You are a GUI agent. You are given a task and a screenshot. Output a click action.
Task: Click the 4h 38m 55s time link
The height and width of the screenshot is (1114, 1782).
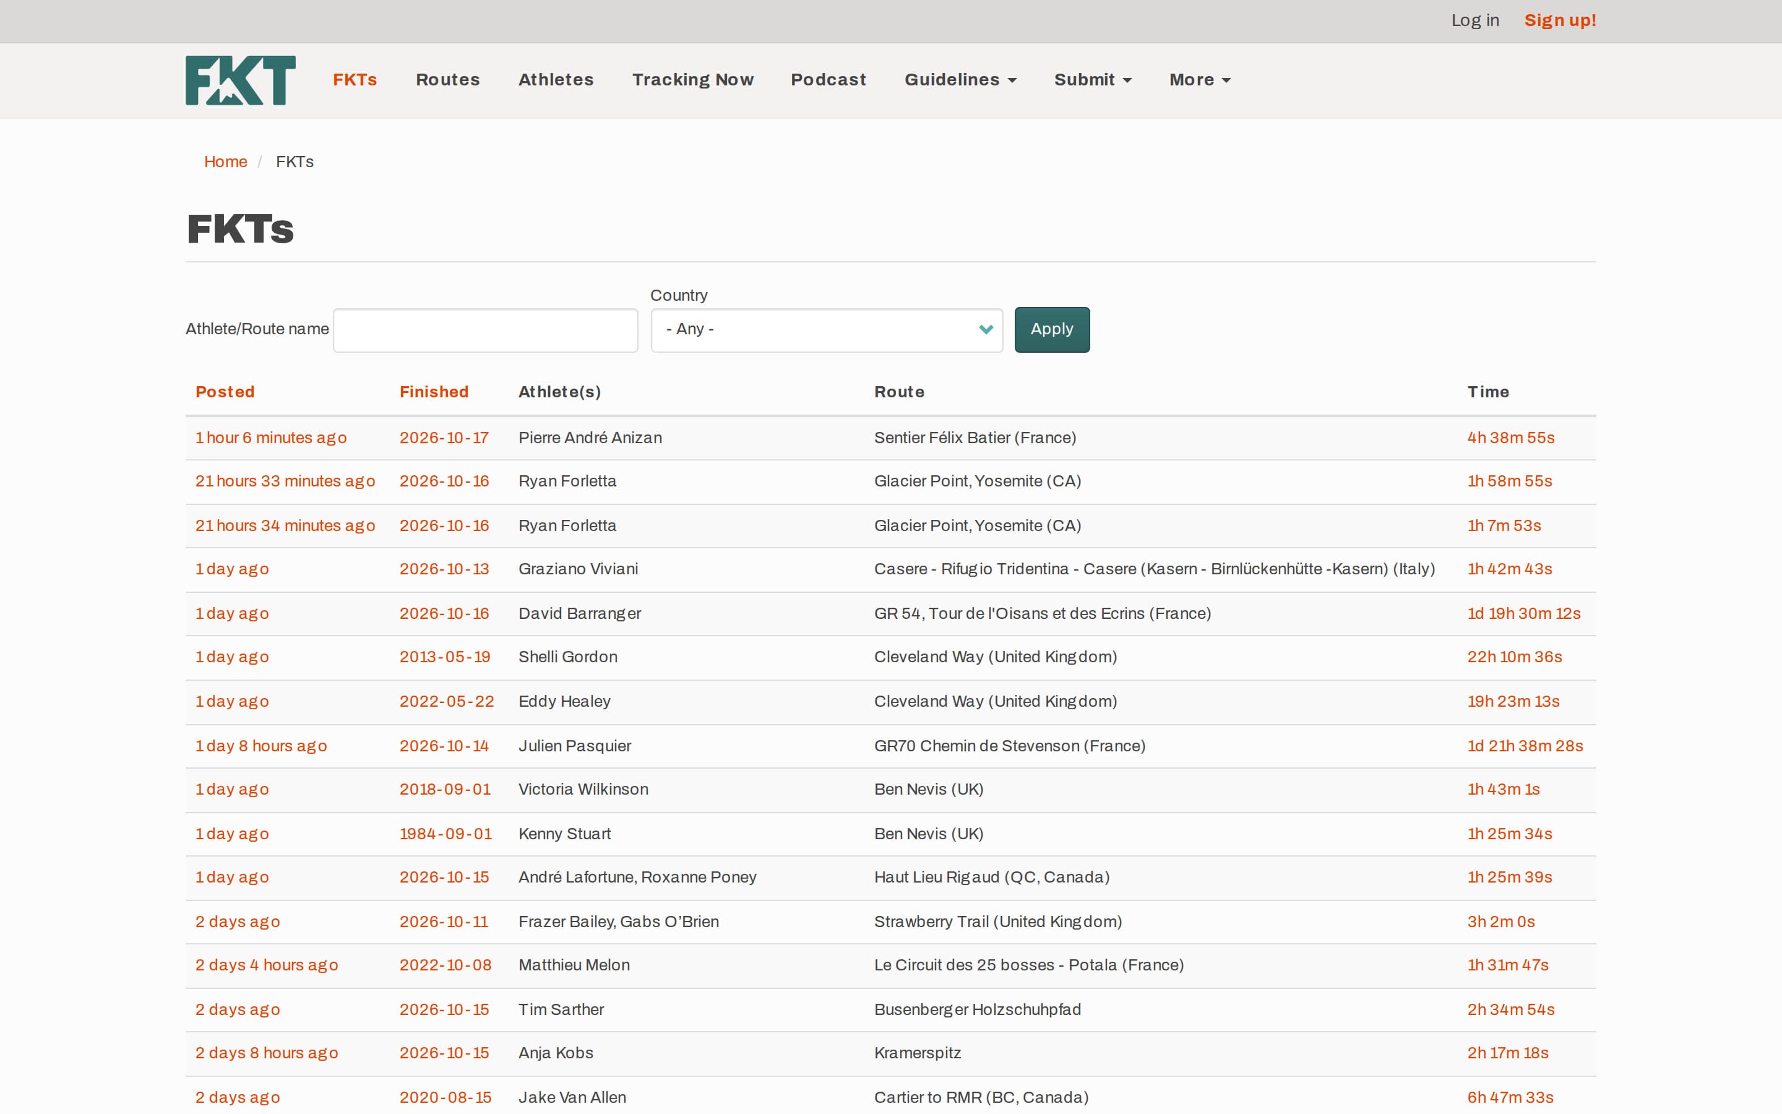pyautogui.click(x=1510, y=438)
